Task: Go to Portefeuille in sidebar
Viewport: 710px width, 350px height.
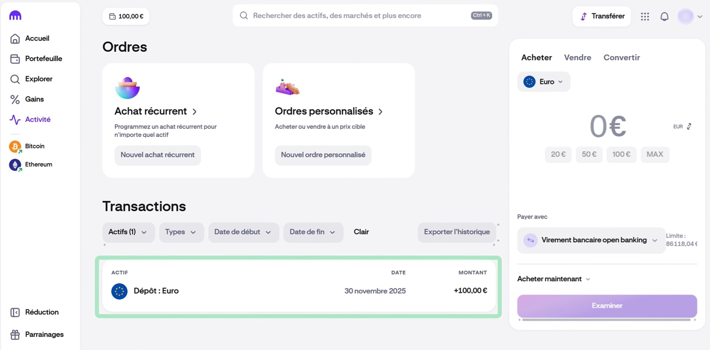Action: point(36,59)
